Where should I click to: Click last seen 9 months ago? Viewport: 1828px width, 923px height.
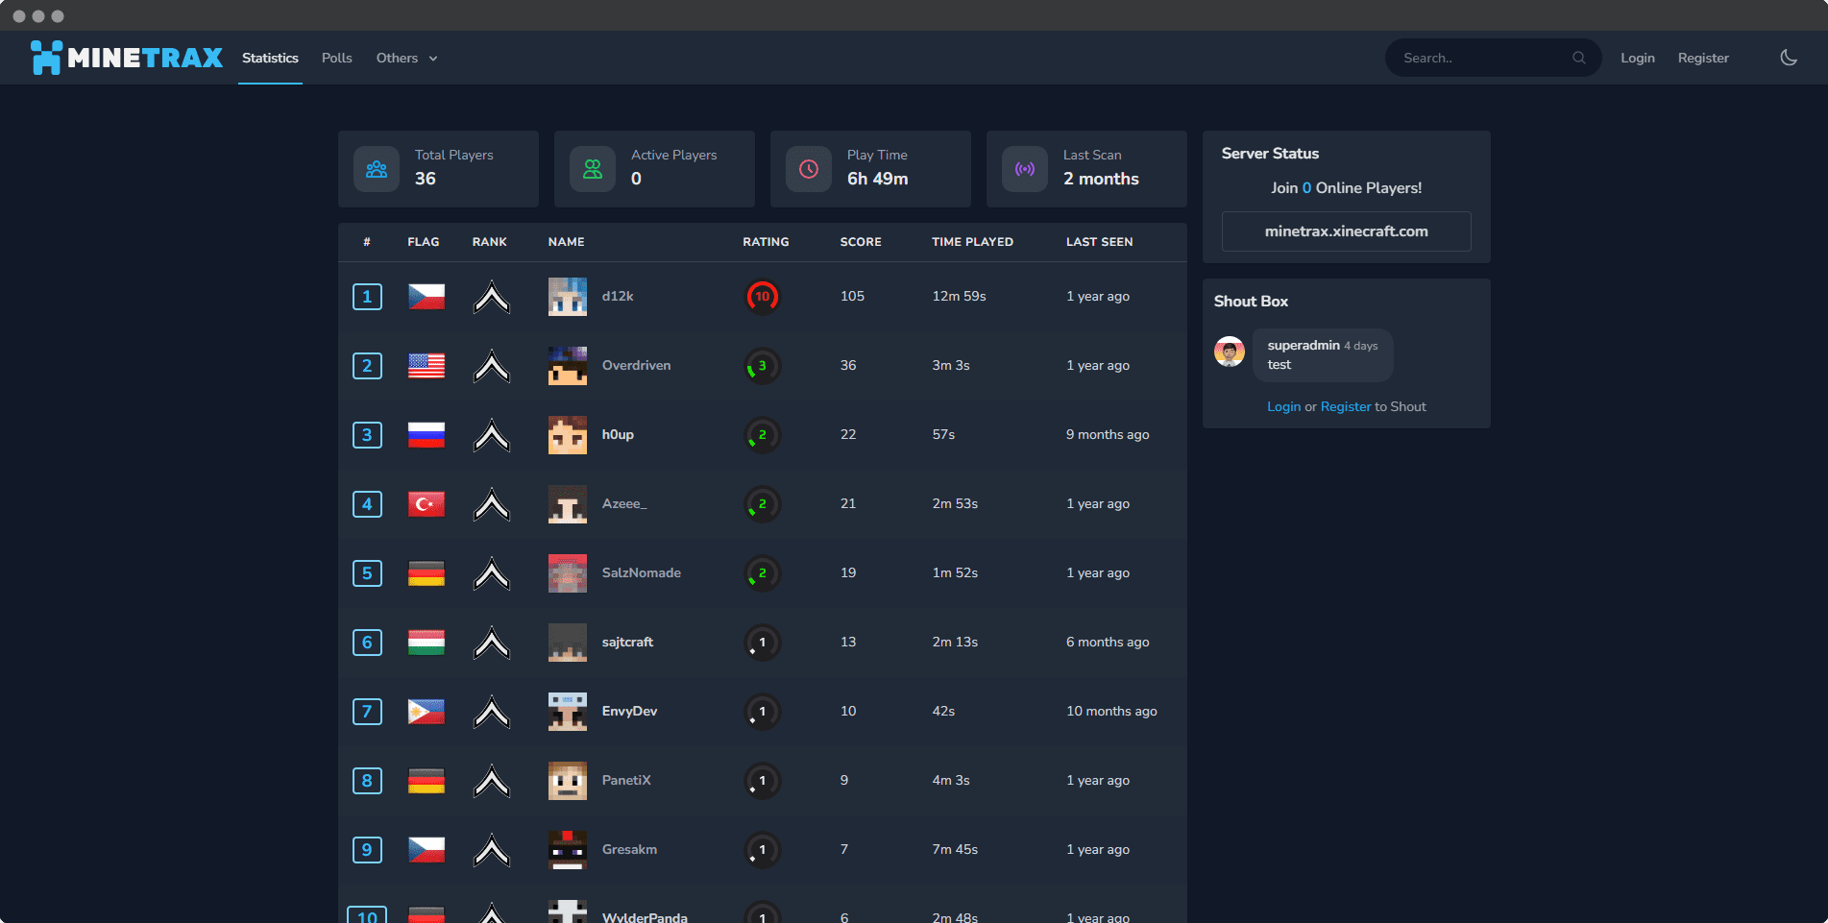(x=1108, y=435)
